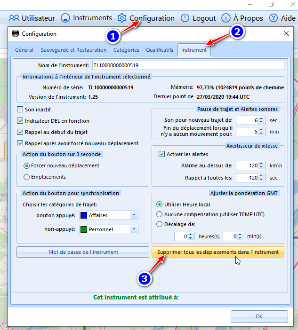Select the Instrument tab
The image size is (298, 330).
pyautogui.click(x=194, y=50)
